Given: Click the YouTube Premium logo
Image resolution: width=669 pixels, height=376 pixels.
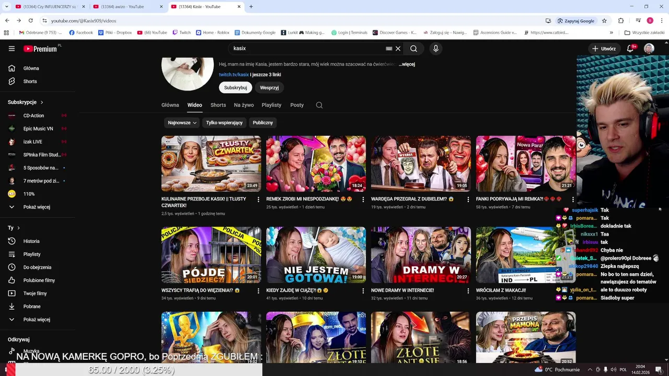Looking at the screenshot, I should [40, 49].
